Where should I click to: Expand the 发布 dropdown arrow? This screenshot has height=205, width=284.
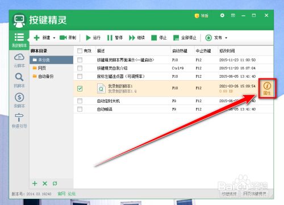[x=226, y=38]
